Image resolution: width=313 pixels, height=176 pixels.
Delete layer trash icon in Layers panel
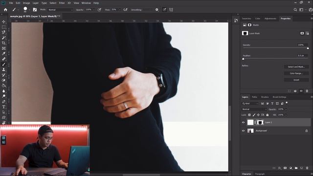[307, 168]
